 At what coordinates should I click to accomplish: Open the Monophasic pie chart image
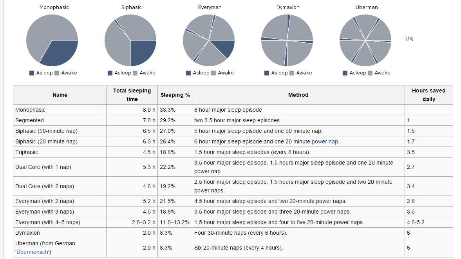(x=52, y=40)
